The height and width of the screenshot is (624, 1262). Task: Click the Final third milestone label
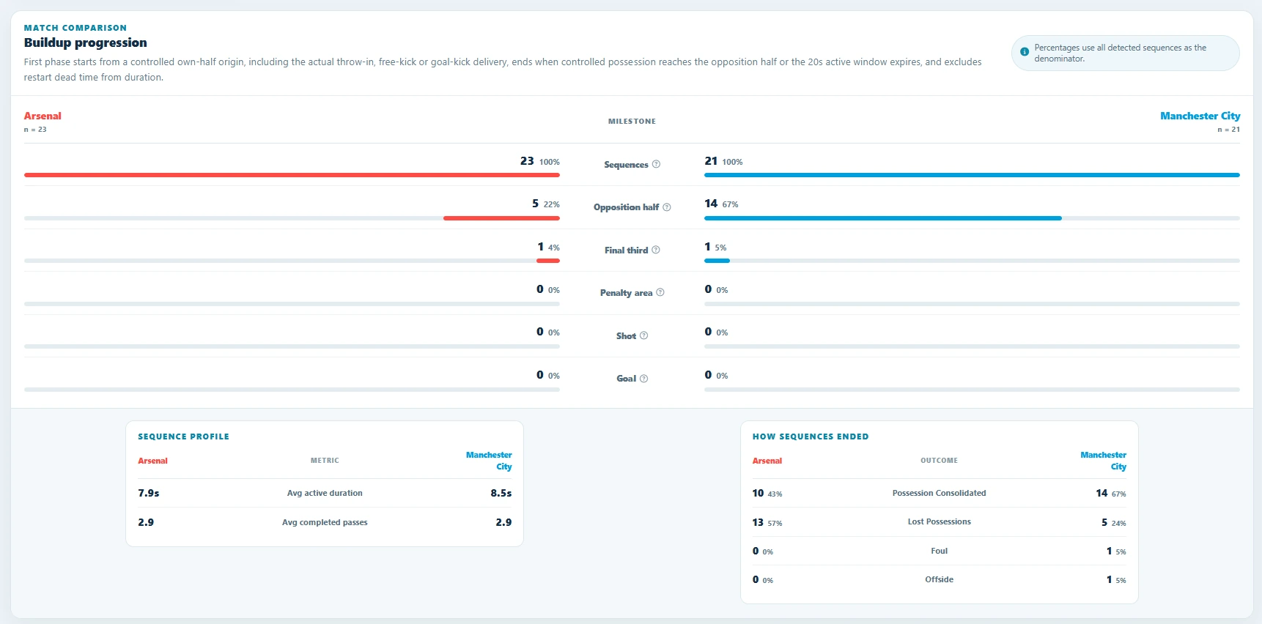pos(626,250)
